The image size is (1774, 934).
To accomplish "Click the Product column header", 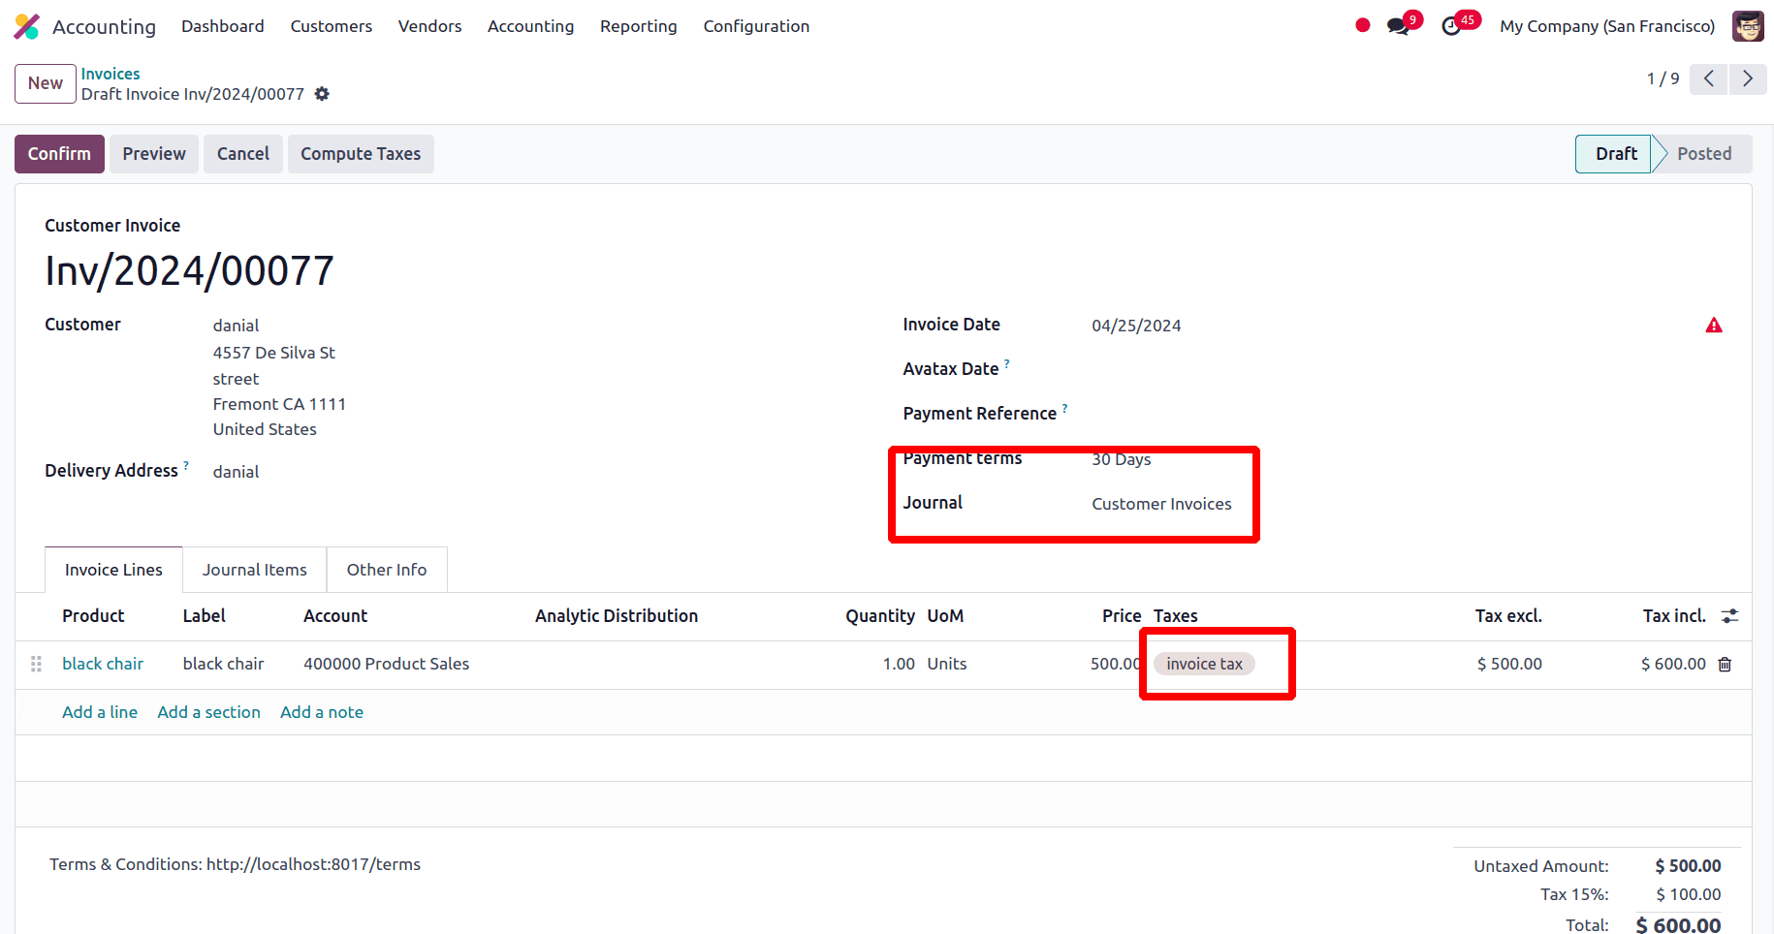I will tap(93, 616).
